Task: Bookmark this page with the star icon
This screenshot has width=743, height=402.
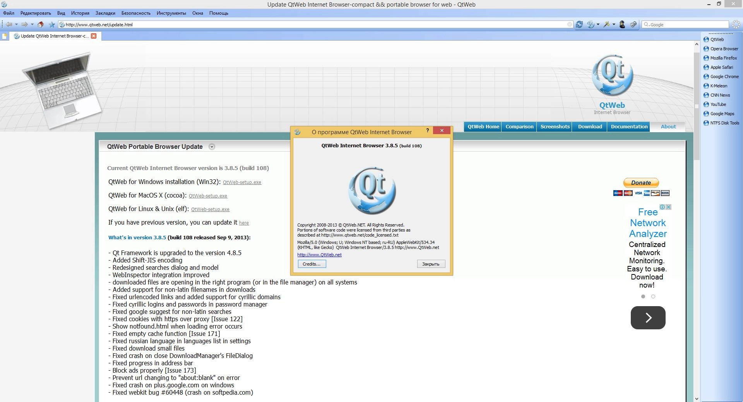Action: click(52, 24)
